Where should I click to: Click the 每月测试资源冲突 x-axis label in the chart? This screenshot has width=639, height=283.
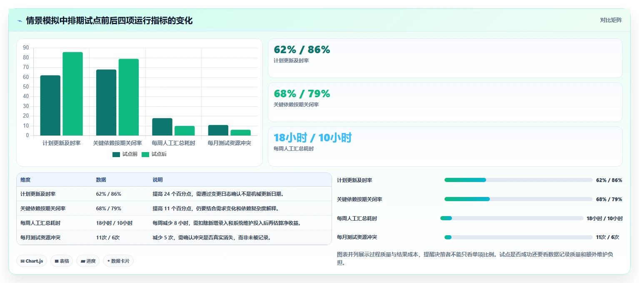(230, 143)
